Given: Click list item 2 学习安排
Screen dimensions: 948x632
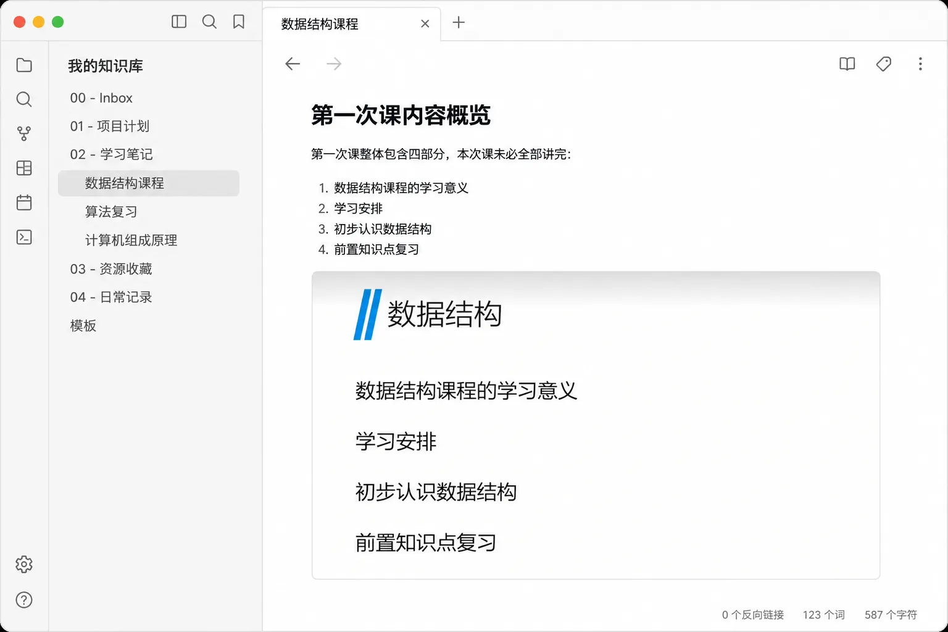Looking at the screenshot, I should [359, 209].
